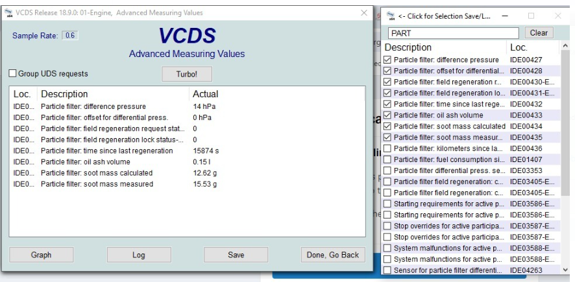Check first System malfunctions for active IDE03588 row

[387, 248]
